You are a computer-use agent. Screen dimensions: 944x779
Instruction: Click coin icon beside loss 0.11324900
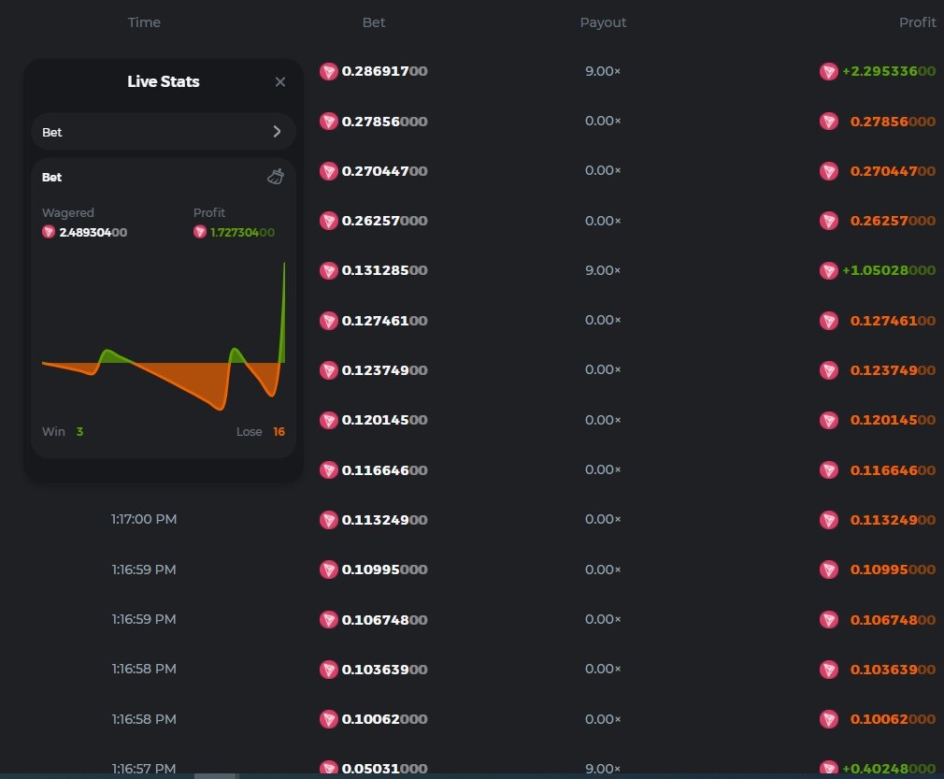pos(829,519)
